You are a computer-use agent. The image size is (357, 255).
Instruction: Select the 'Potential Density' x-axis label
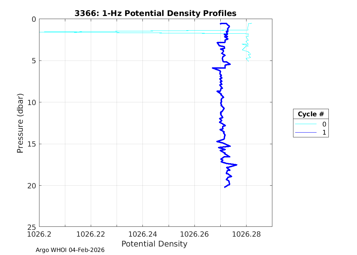click(x=154, y=244)
